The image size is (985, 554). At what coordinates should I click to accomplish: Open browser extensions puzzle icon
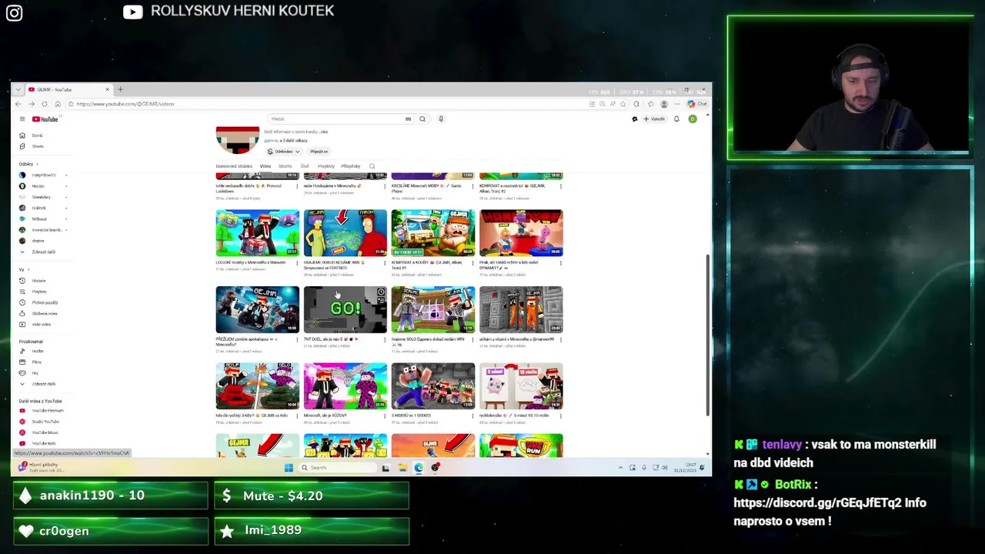click(636, 104)
